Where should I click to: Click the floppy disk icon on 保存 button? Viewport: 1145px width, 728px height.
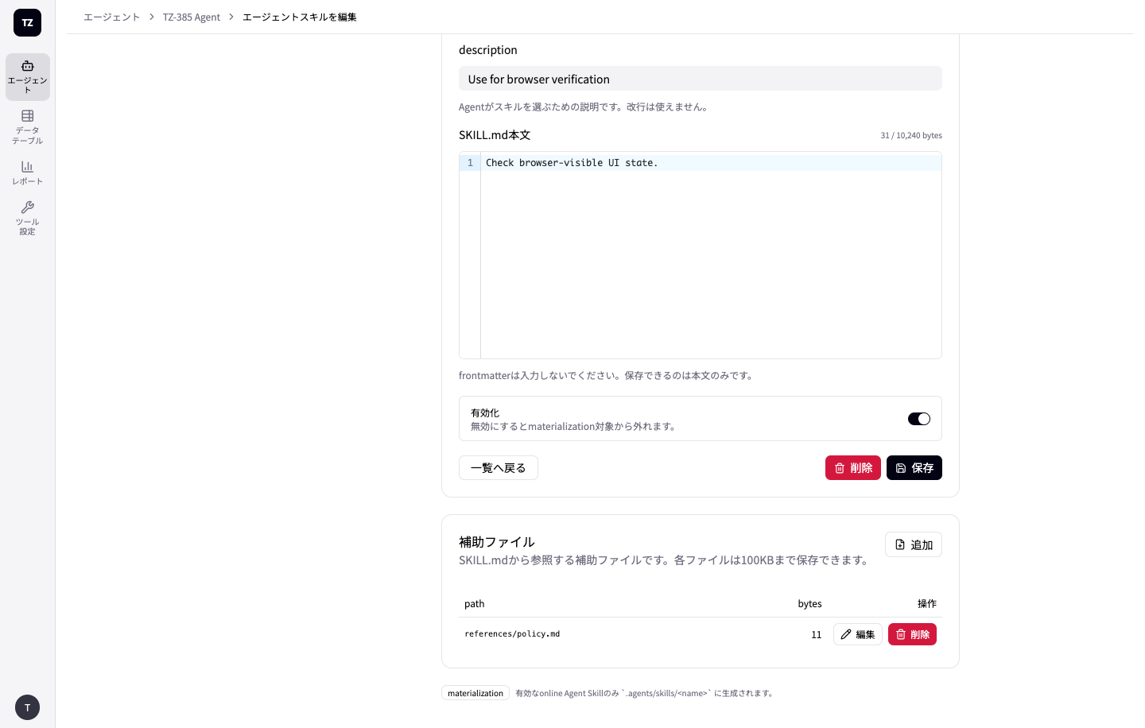[x=901, y=468]
